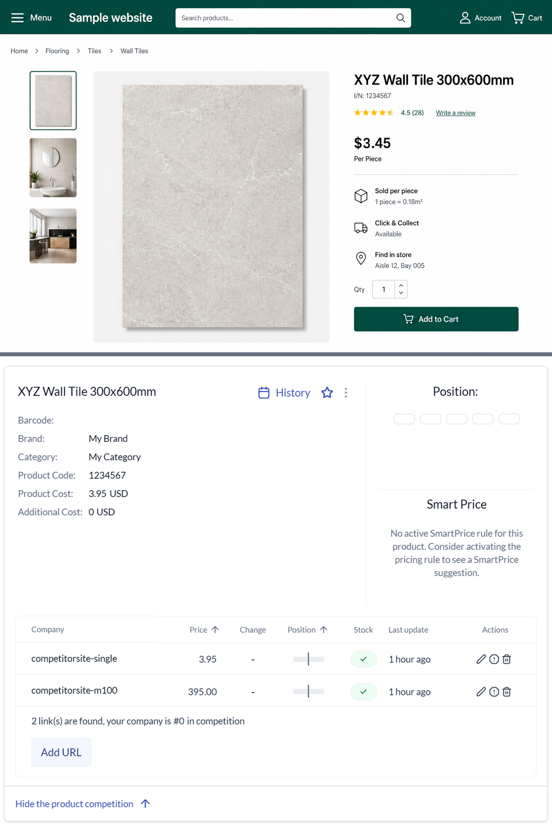This screenshot has width=552, height=828.
Task: Favorite the product with the star icon
Action: [327, 393]
